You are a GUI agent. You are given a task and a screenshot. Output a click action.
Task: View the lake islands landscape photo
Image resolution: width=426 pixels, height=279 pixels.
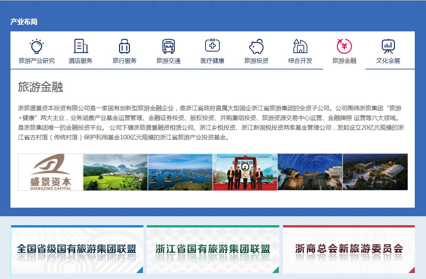point(180,172)
